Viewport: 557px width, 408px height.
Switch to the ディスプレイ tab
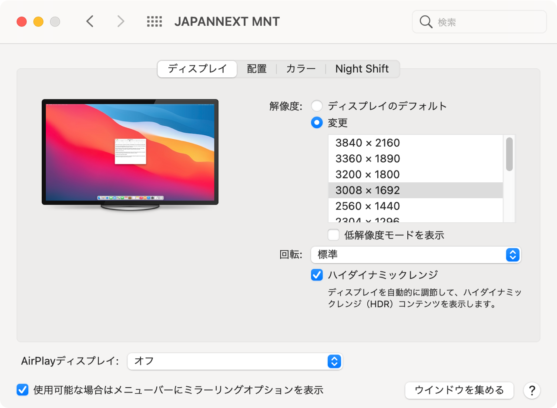tap(197, 69)
